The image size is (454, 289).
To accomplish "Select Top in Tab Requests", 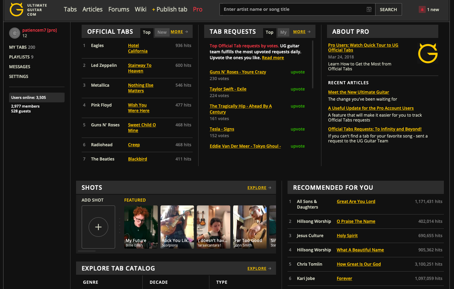I will [x=269, y=32].
